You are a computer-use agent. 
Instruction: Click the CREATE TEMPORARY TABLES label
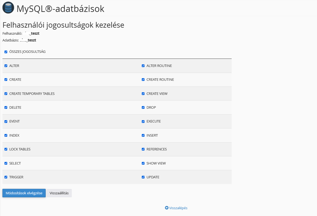pyautogui.click(x=32, y=94)
